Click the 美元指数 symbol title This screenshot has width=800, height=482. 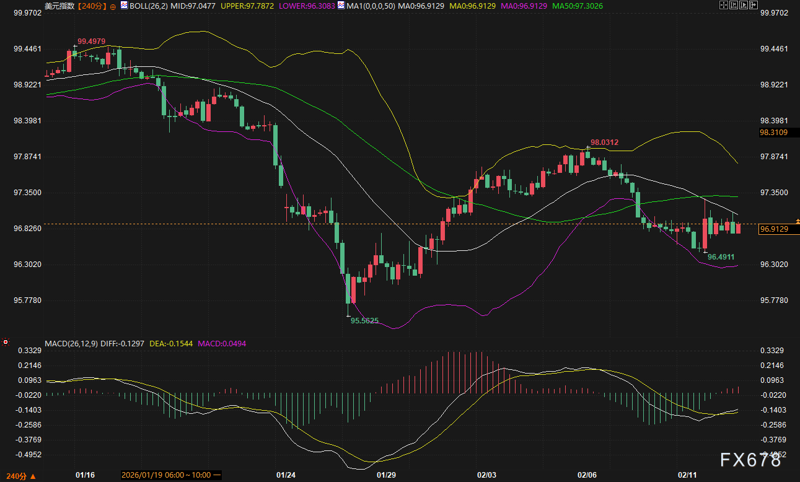(x=59, y=6)
